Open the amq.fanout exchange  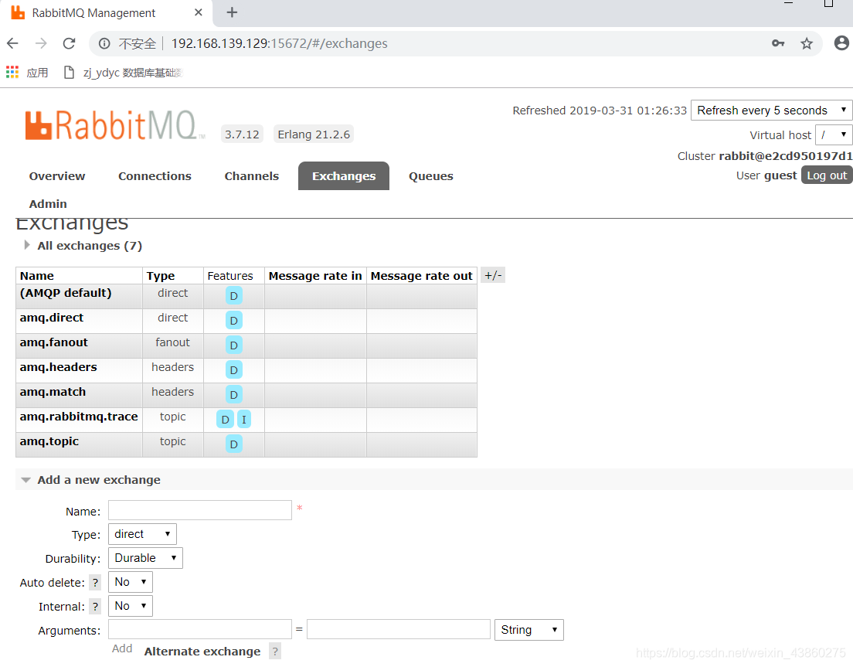pos(54,342)
